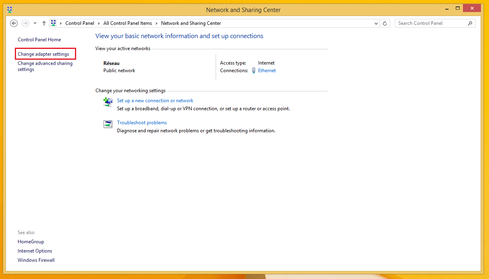Click the Public network label
The width and height of the screenshot is (489, 279).
pyautogui.click(x=119, y=71)
